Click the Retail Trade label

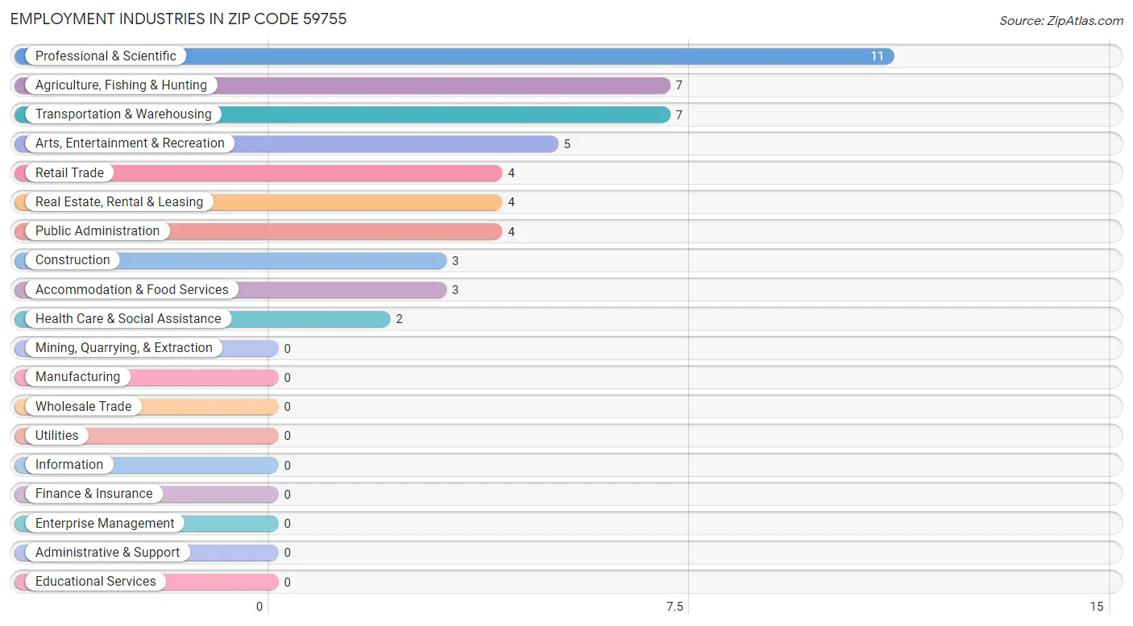69,172
